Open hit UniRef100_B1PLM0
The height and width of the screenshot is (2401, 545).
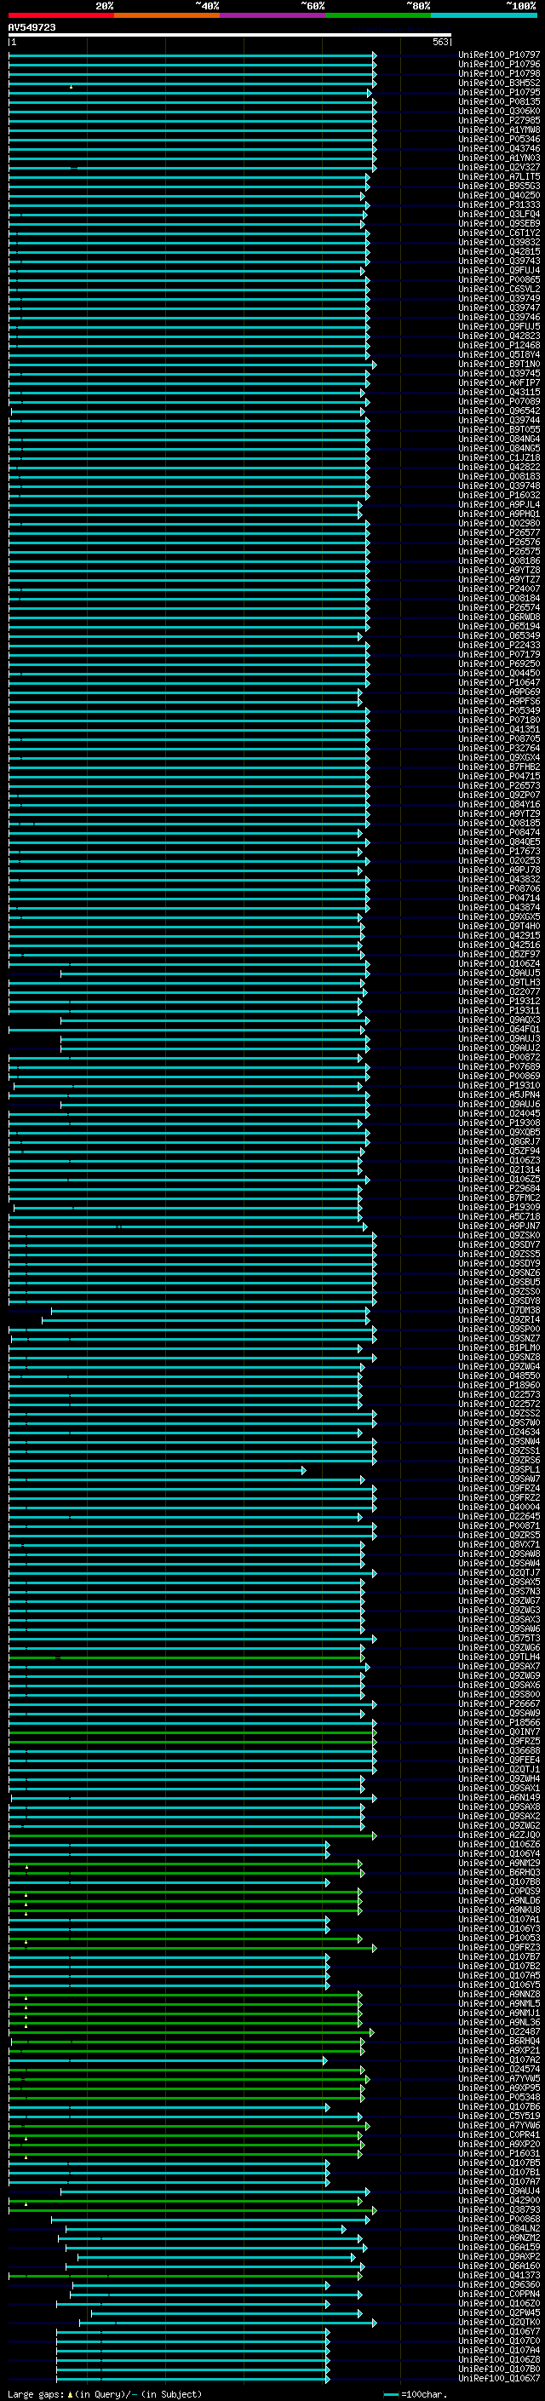point(498,1347)
